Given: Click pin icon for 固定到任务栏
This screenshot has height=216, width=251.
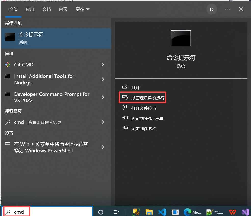Looking at the screenshot, I should [125, 128].
